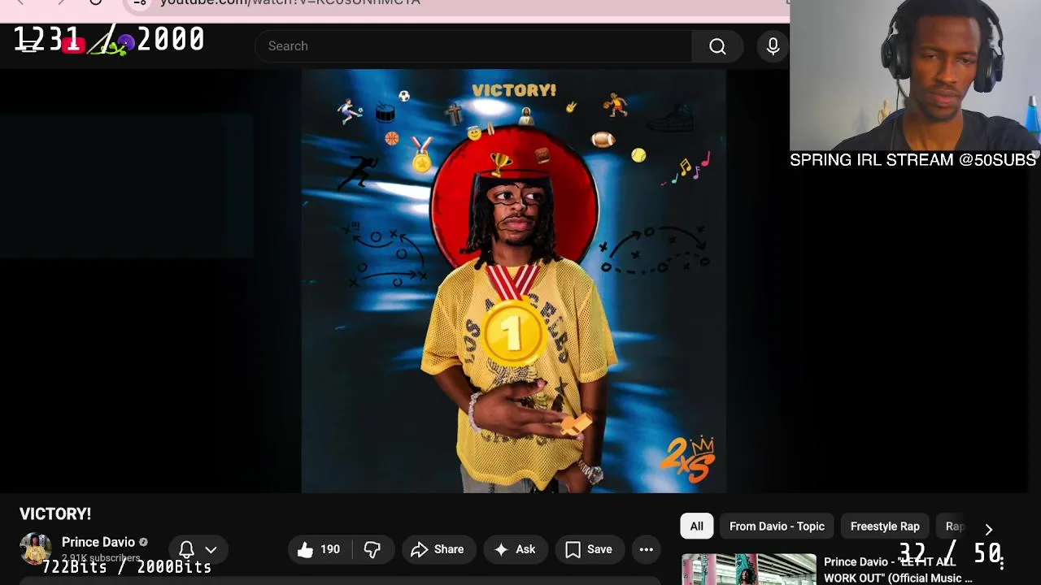Screen dimensions: 1041x585
Task: Click the VICTORY! video player artwork
Action: click(x=513, y=281)
